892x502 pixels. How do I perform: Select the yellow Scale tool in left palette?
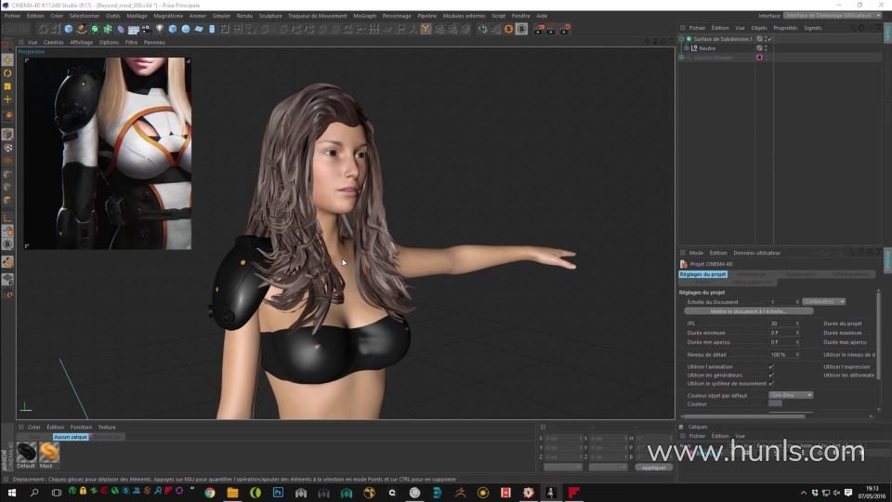coord(7,86)
